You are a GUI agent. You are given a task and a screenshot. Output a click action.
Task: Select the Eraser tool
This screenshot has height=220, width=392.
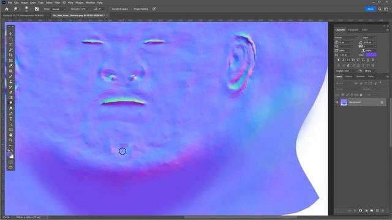pyautogui.click(x=10, y=92)
